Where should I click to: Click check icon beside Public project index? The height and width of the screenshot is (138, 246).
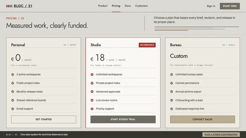tap(13, 83)
